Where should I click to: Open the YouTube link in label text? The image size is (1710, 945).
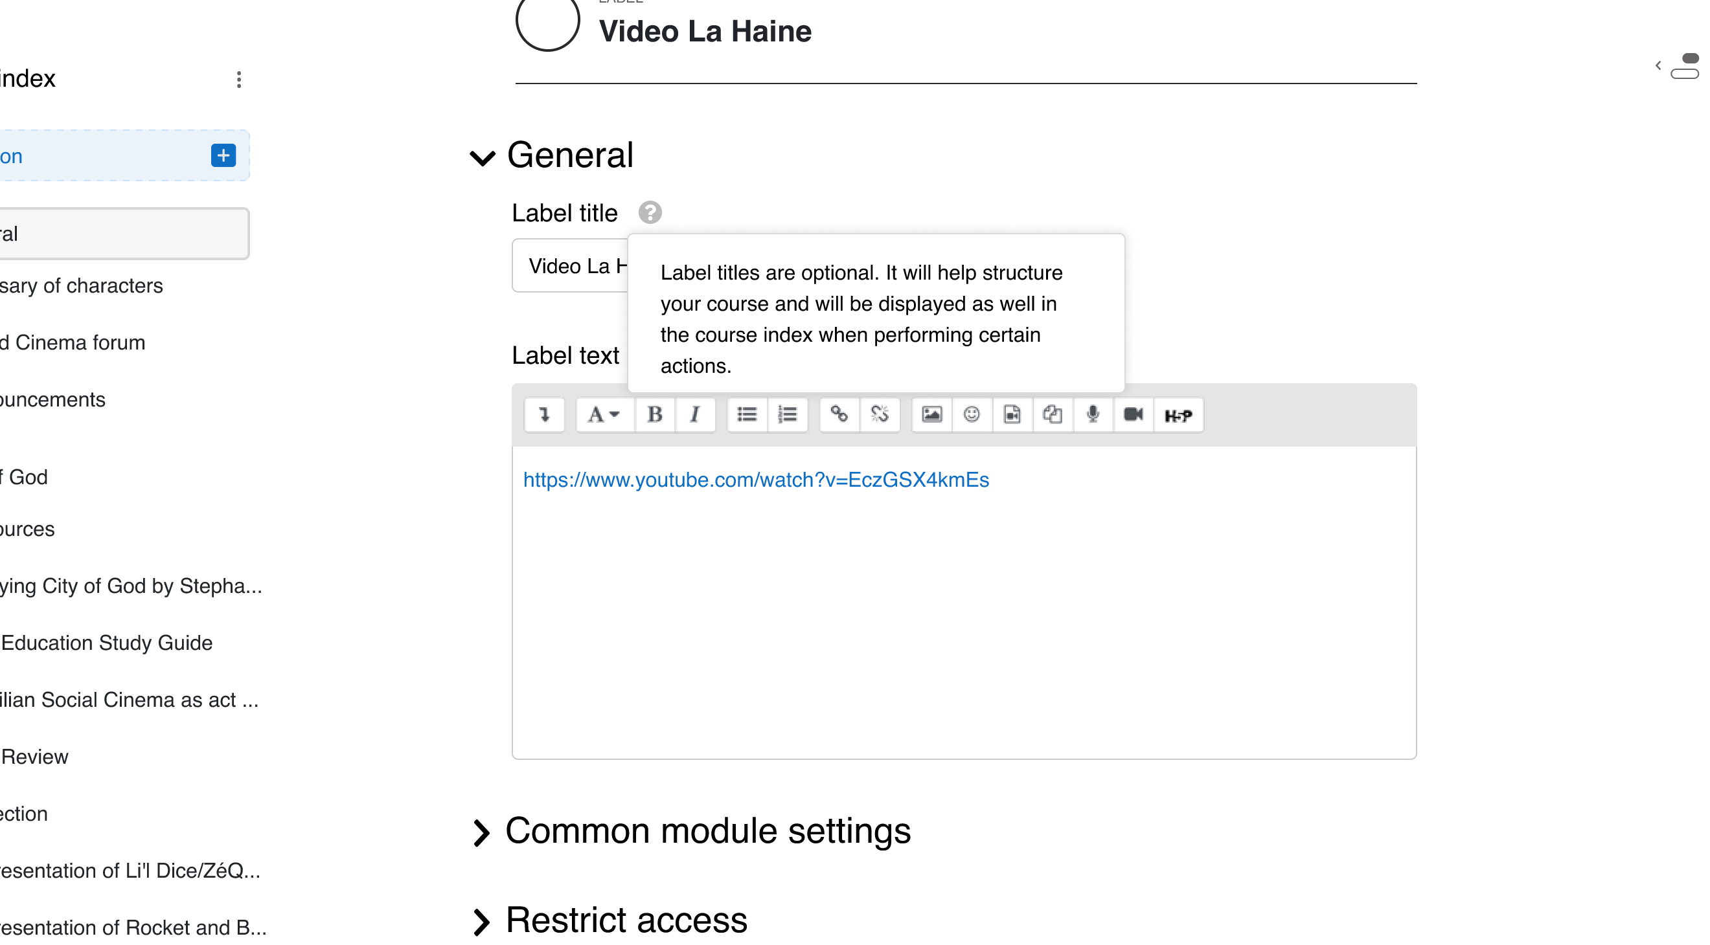(756, 480)
